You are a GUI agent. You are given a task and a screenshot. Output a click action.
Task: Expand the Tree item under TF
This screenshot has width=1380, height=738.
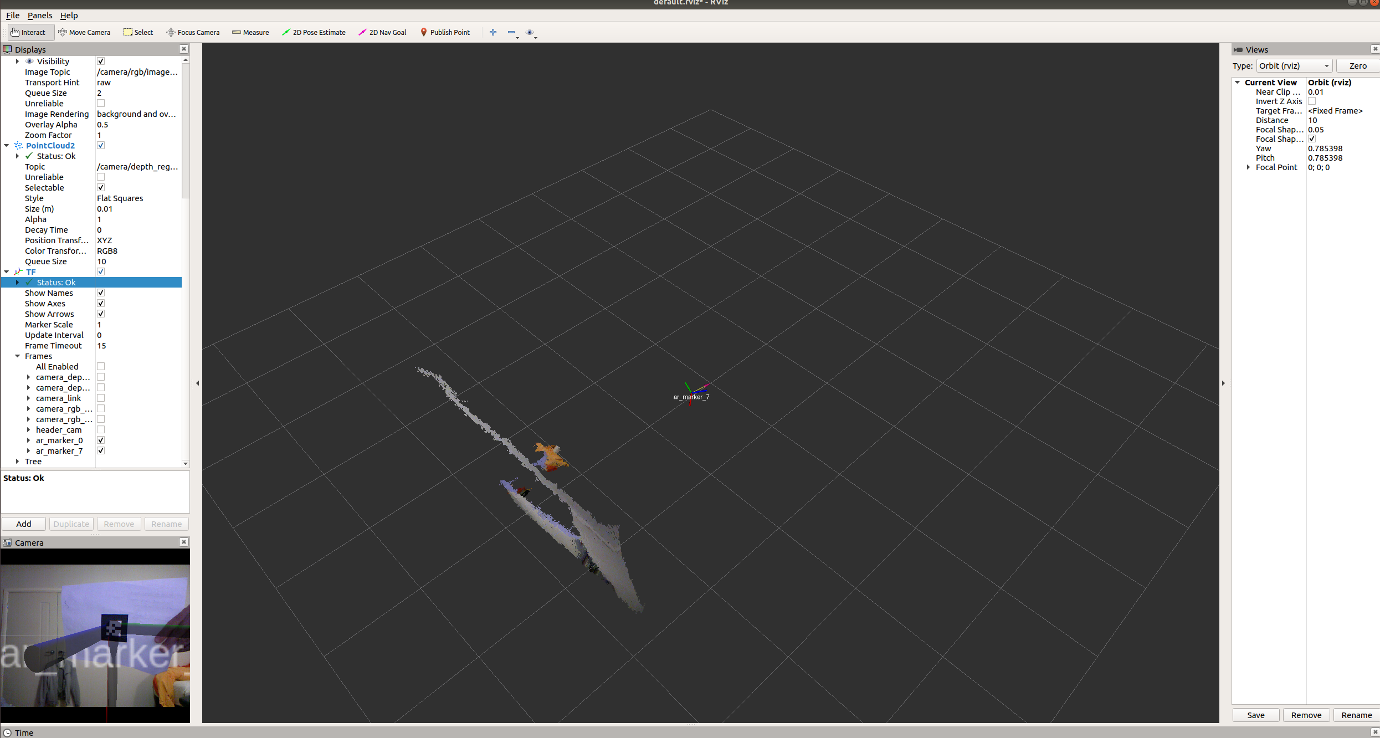point(18,461)
